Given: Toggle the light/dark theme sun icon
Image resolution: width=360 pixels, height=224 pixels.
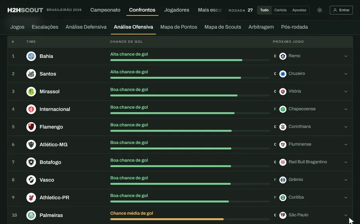Looking at the screenshot, I should tap(320, 10).
